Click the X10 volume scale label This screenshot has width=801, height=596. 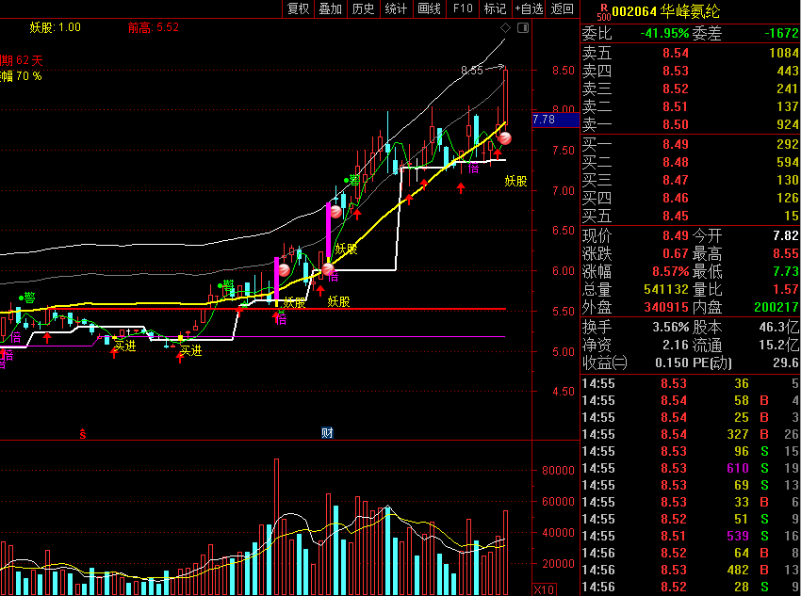(x=544, y=589)
